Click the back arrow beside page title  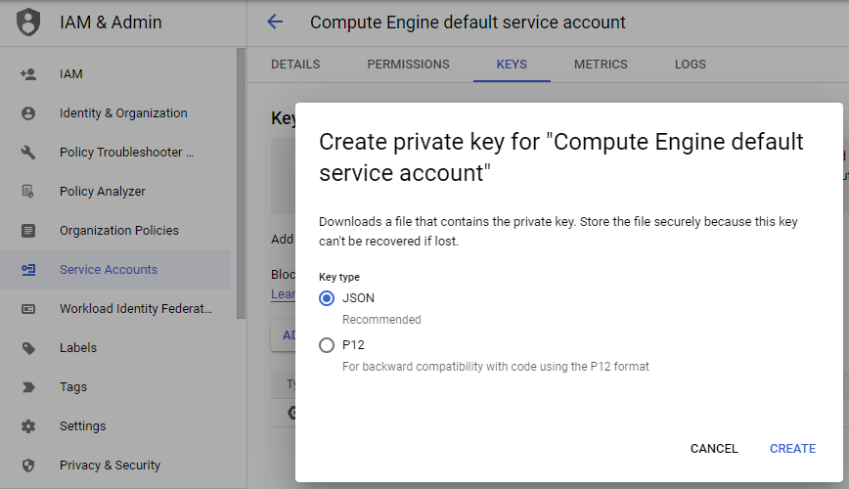275,22
